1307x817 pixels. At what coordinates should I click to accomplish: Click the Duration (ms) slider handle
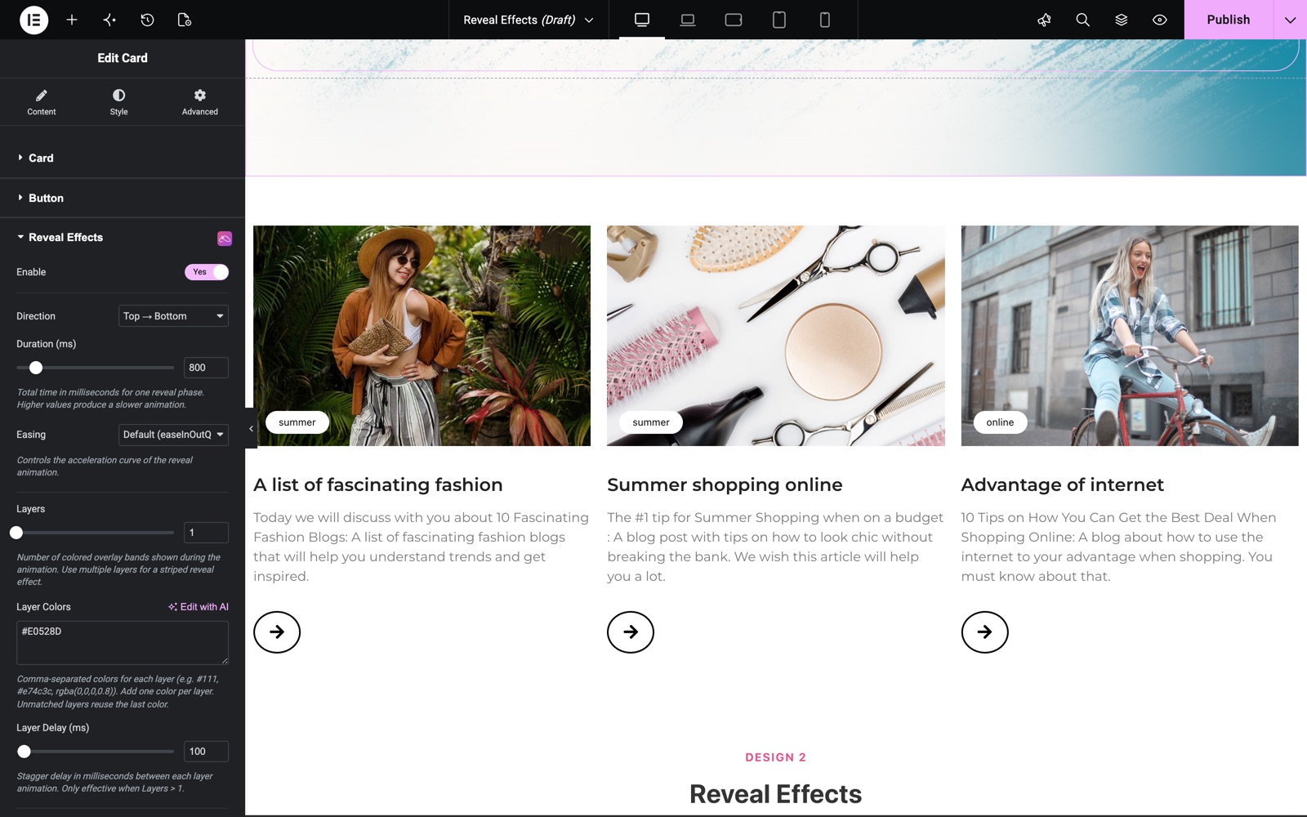pyautogui.click(x=36, y=368)
